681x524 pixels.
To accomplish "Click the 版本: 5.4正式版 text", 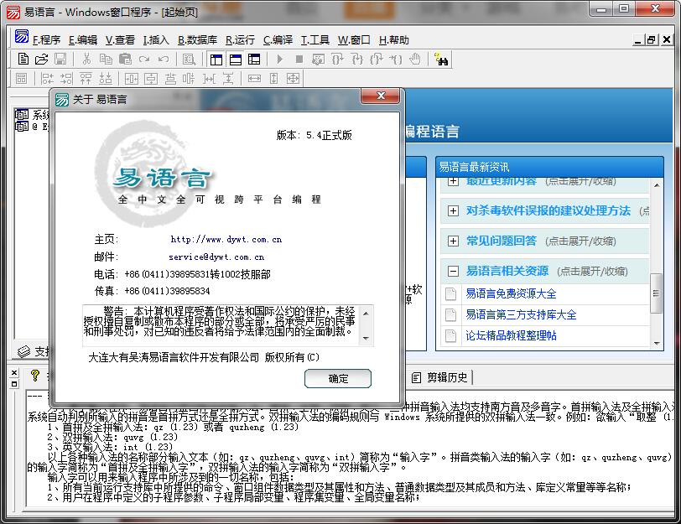I will point(314,136).
